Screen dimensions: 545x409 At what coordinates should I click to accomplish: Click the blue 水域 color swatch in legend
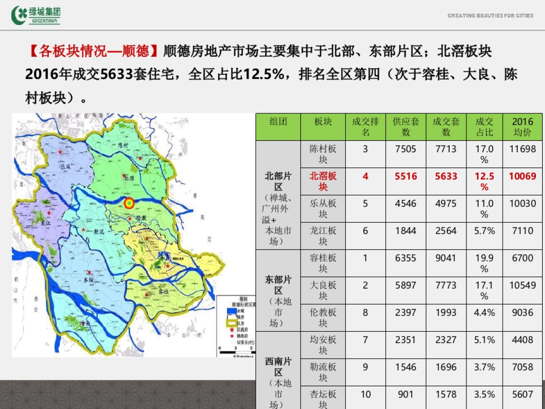[232, 311]
